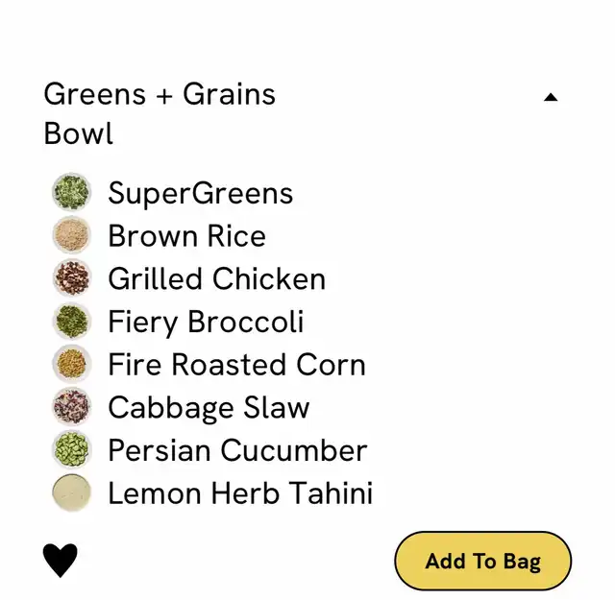The width and height of the screenshot is (615, 600).
Task: Click the Greens + Grains Bowl title
Action: 160,113
